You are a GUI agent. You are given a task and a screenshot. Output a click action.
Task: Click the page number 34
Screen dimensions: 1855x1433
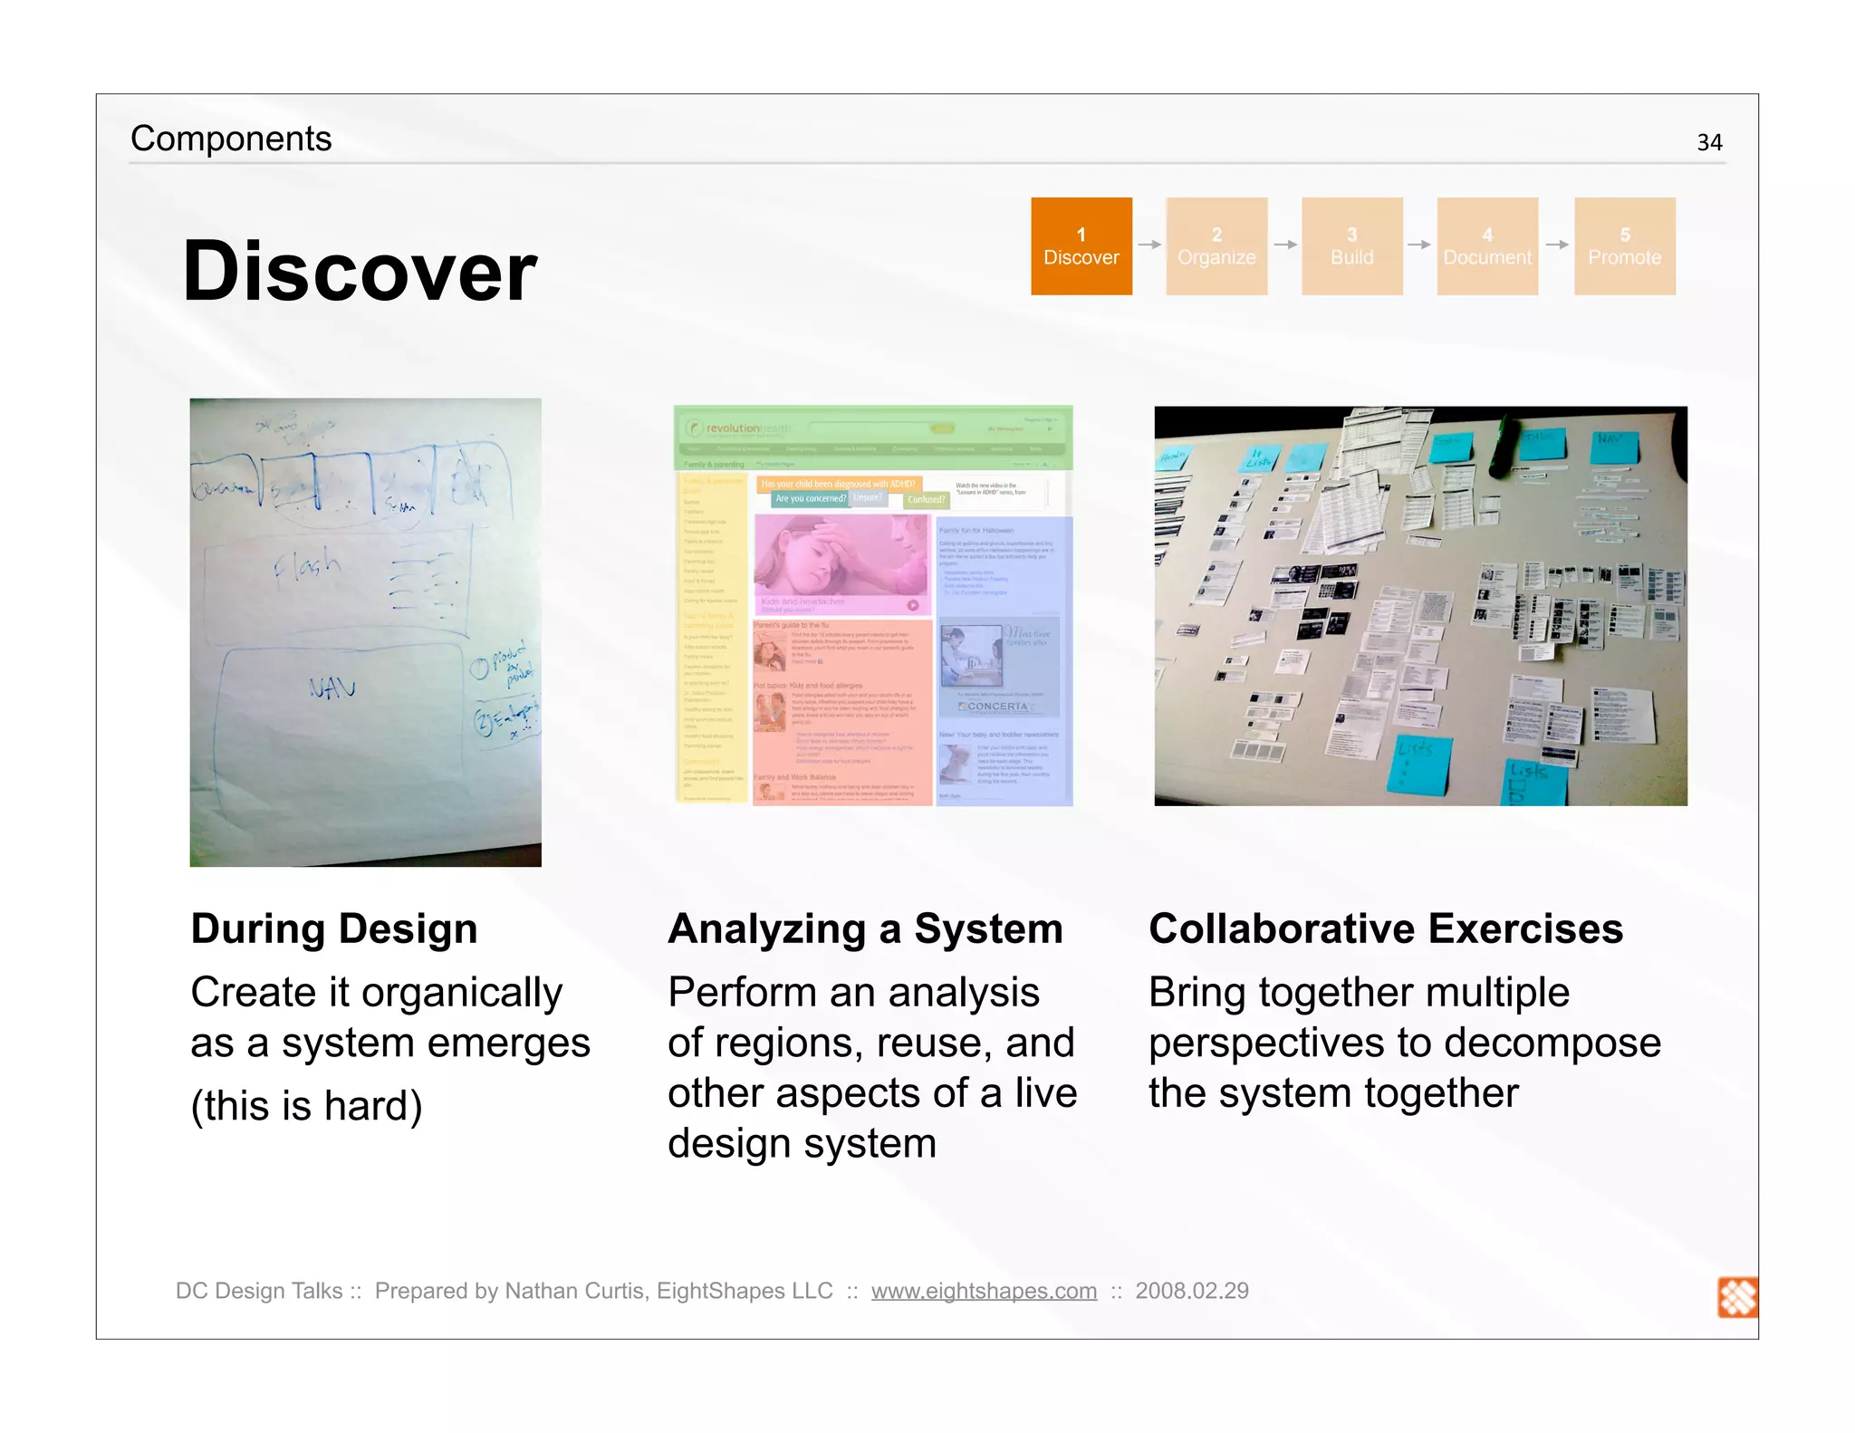point(1708,142)
